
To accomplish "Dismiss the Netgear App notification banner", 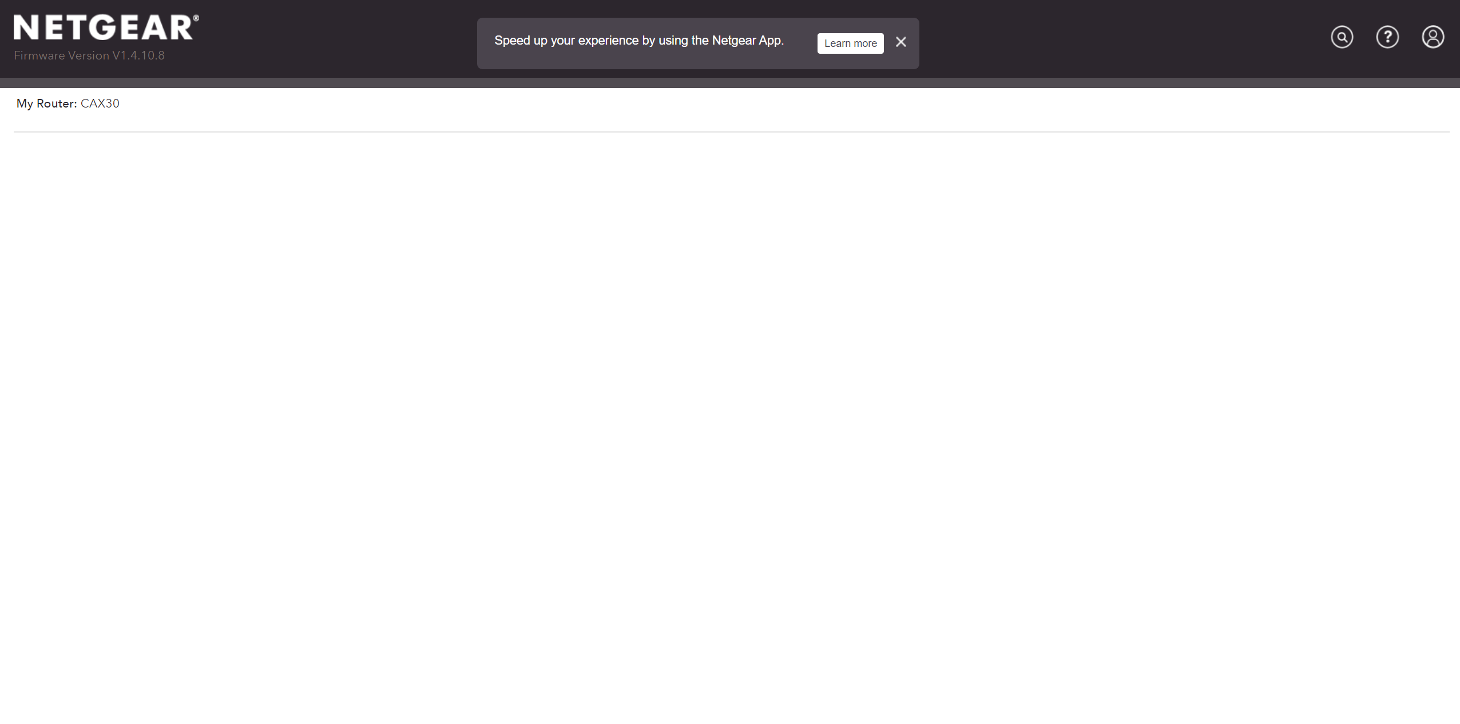I will click(x=900, y=42).
